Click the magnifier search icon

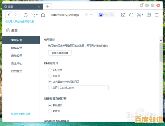(x=112, y=15)
